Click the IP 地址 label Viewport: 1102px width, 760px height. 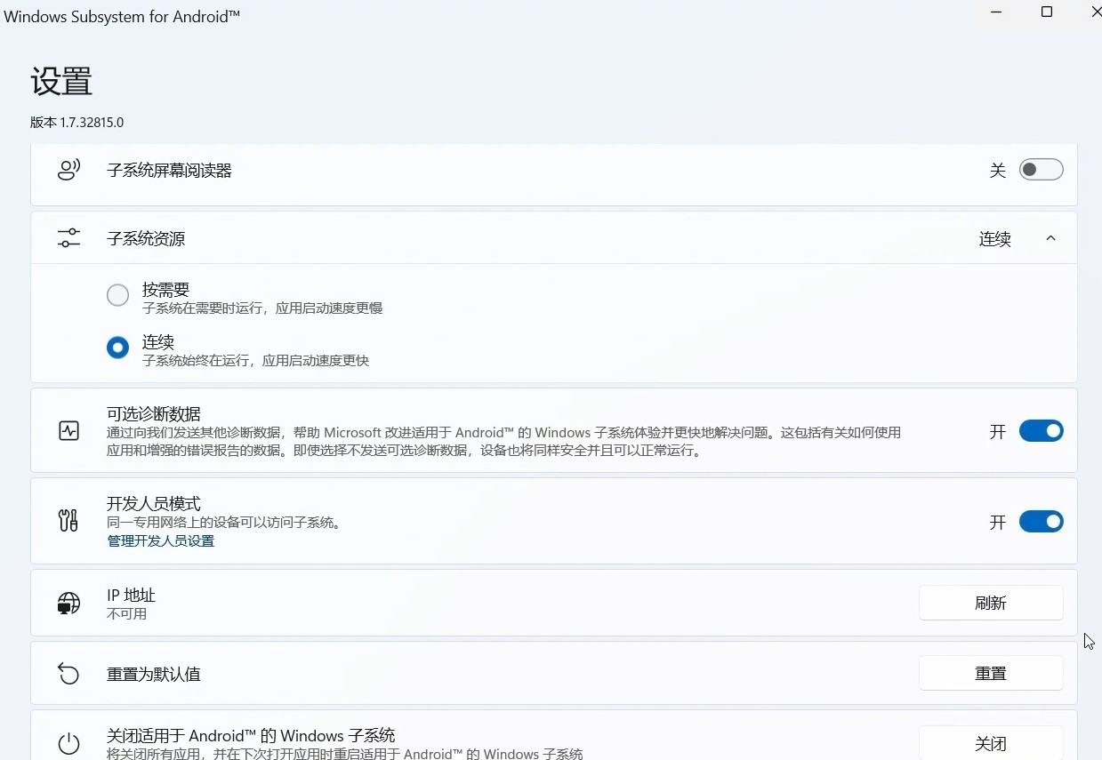click(132, 596)
